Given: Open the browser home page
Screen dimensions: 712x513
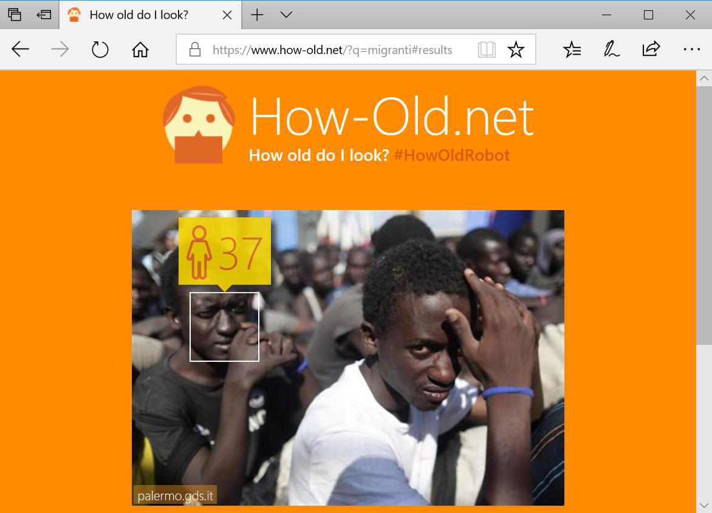Looking at the screenshot, I should tap(140, 49).
